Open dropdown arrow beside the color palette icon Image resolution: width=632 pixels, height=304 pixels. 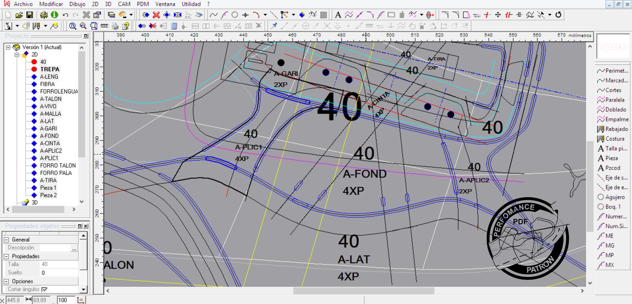pos(131,15)
